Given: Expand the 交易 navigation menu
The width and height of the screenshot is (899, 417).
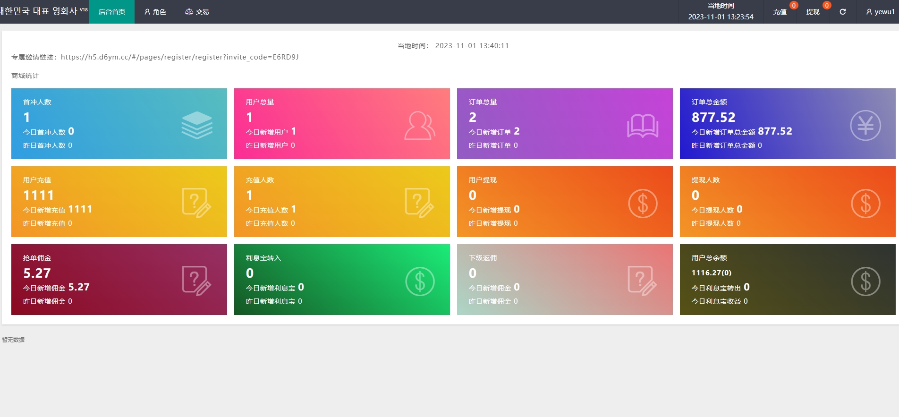Looking at the screenshot, I should click(x=197, y=12).
